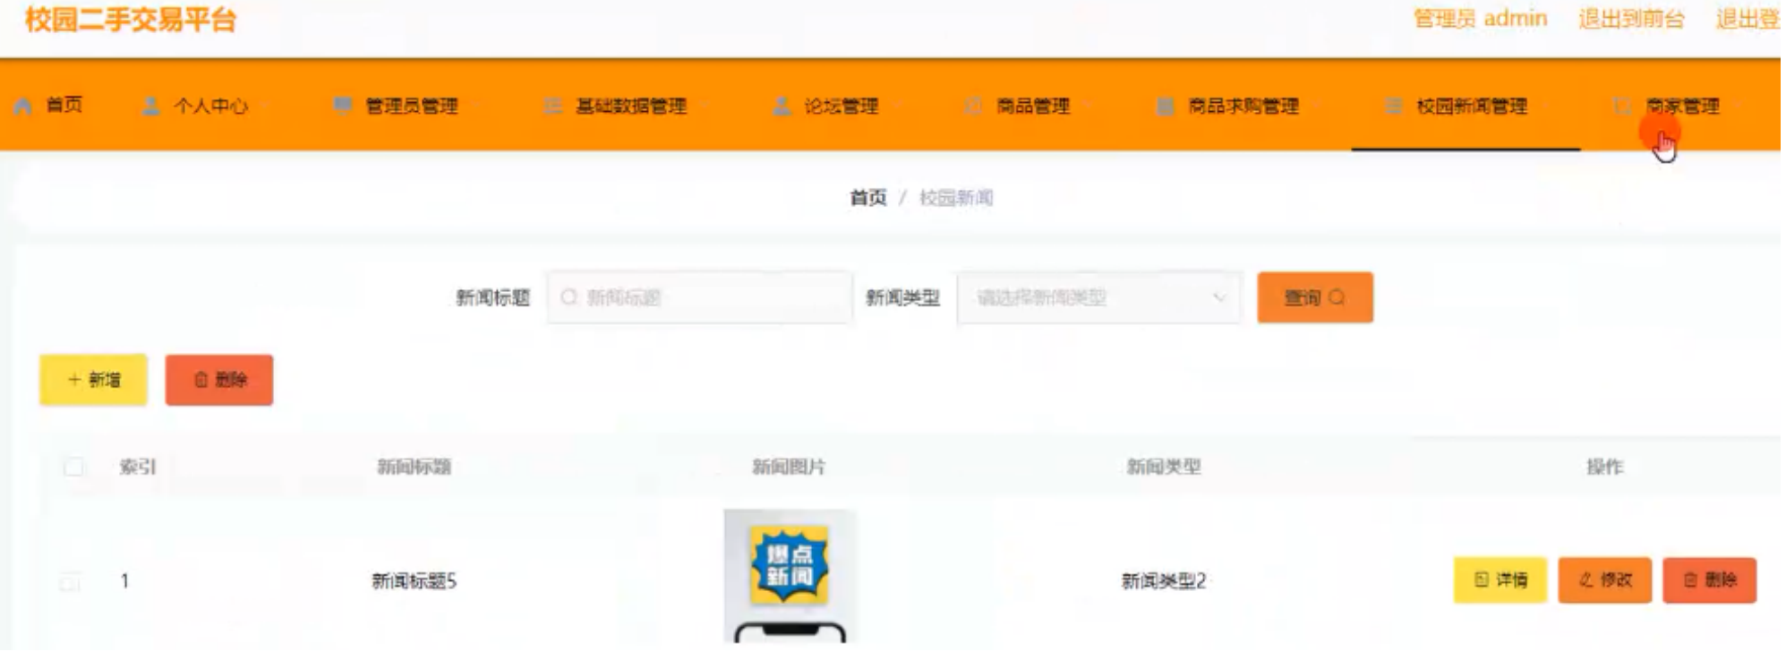Toggle the select-all checkbox in the table header
The image size is (1786, 652).
(73, 467)
